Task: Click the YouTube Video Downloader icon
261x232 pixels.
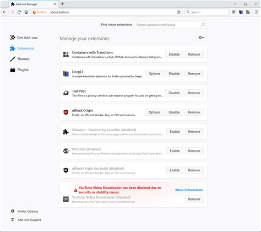Action: [x=66, y=199]
